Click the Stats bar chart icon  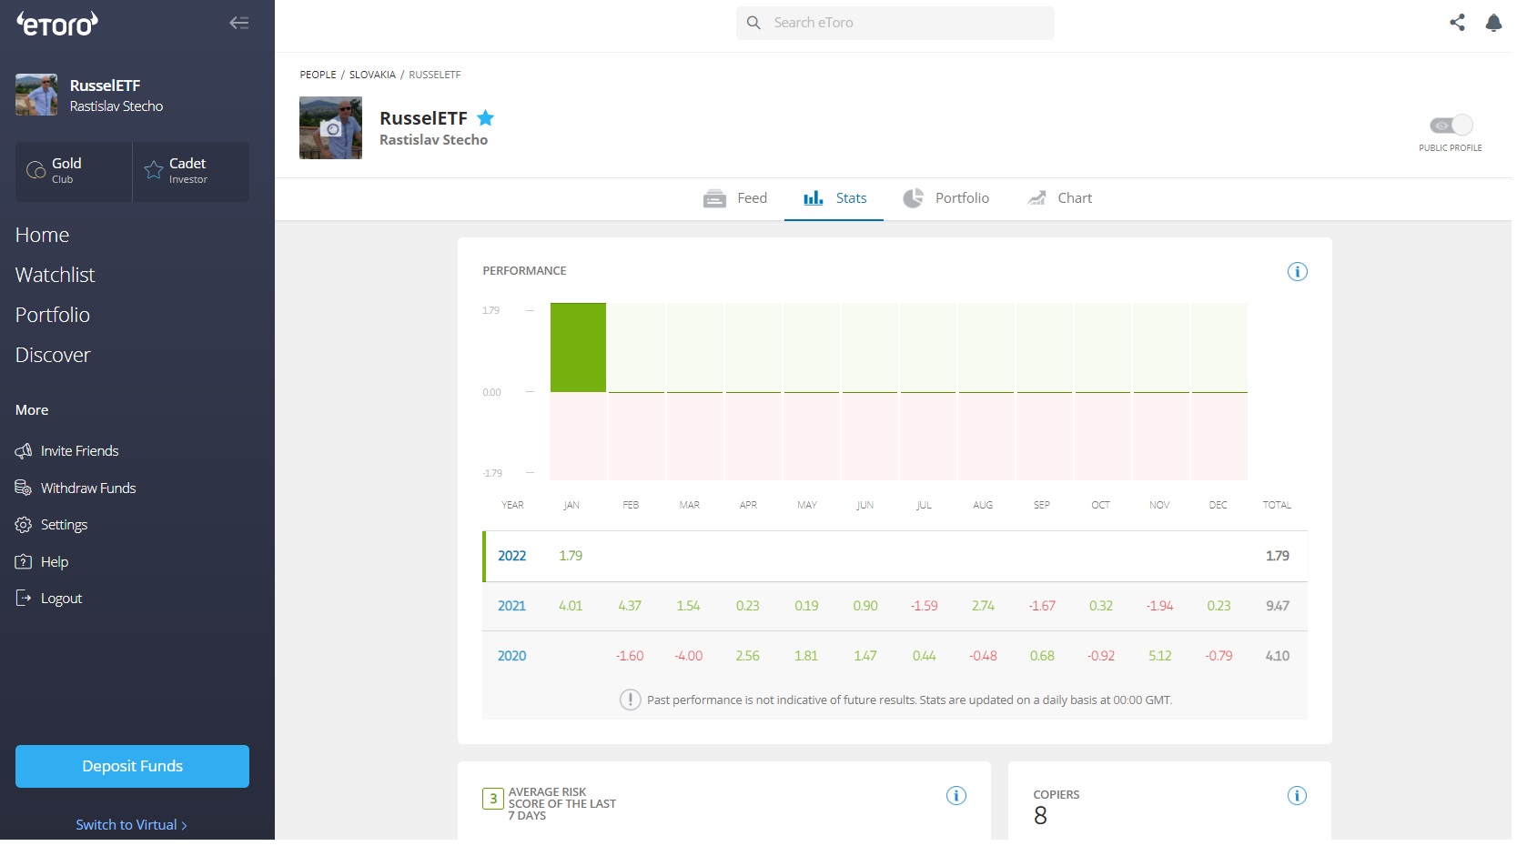[x=814, y=198]
